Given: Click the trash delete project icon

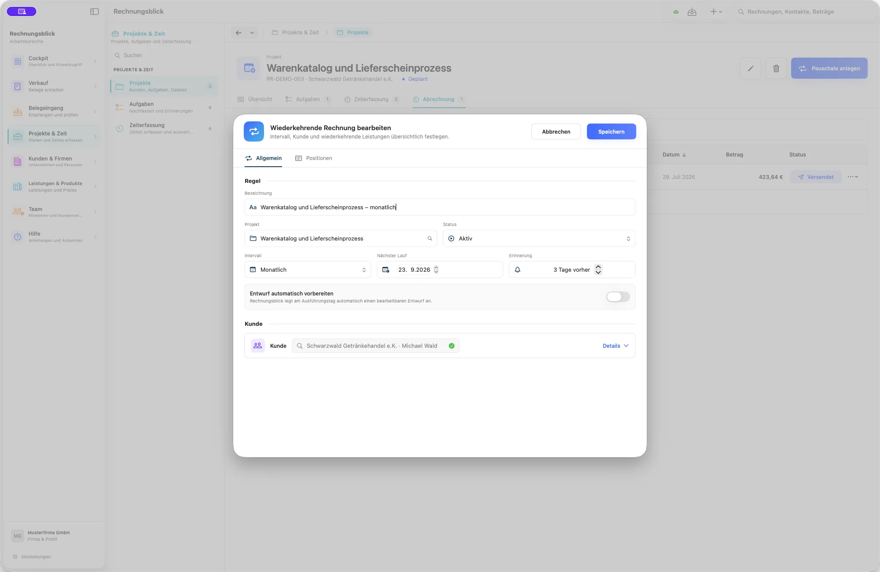Looking at the screenshot, I should tap(776, 68).
